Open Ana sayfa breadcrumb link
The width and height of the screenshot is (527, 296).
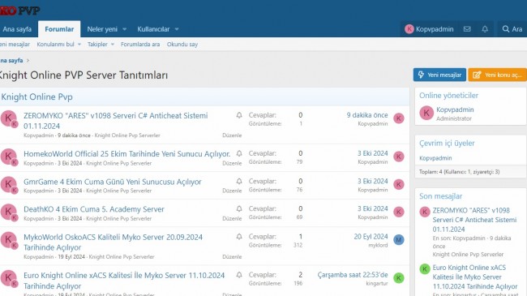11,61
